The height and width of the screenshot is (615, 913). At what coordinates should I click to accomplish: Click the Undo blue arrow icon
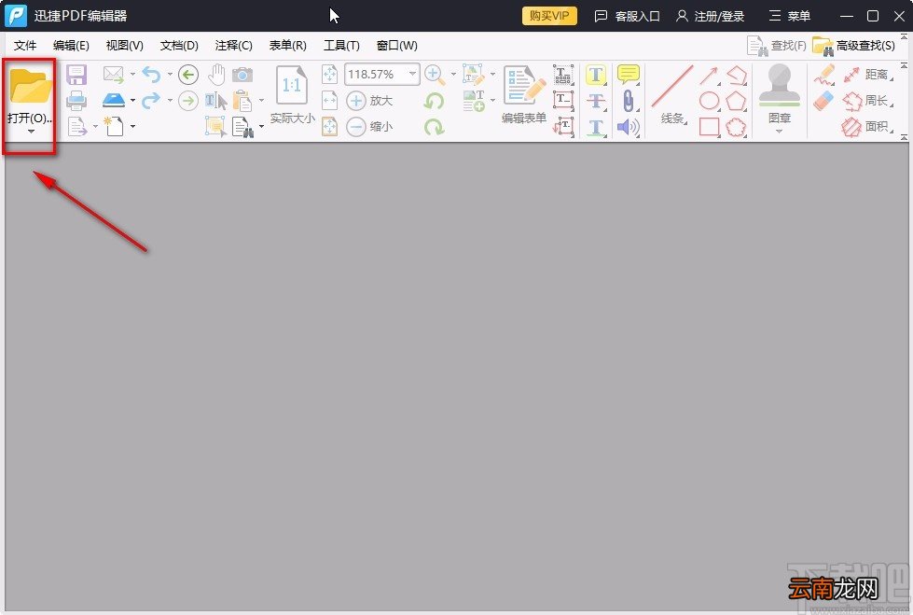click(x=151, y=75)
